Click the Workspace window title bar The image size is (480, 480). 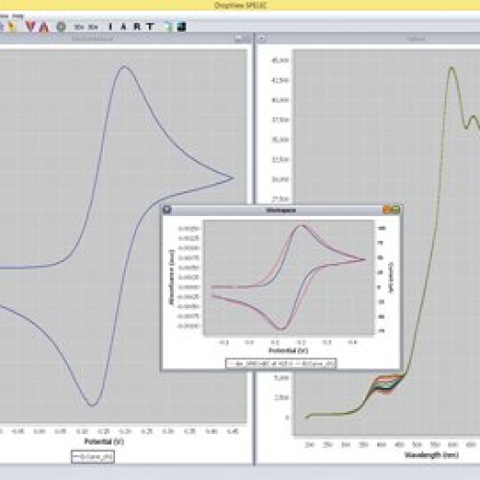point(281,210)
